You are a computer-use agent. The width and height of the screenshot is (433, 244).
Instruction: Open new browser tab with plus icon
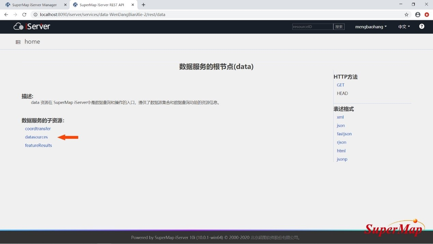(143, 5)
